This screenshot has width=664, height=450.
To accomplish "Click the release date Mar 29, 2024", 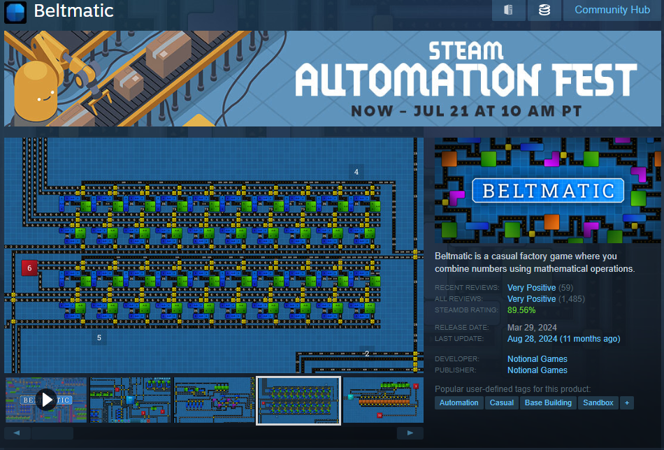I will [x=532, y=328].
